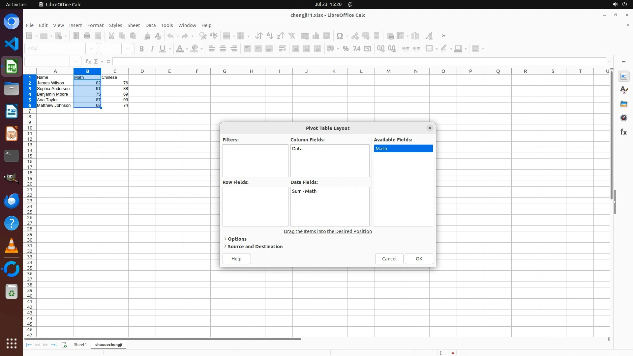Click the Insert Chart toolbar icon

pyautogui.click(x=316, y=36)
